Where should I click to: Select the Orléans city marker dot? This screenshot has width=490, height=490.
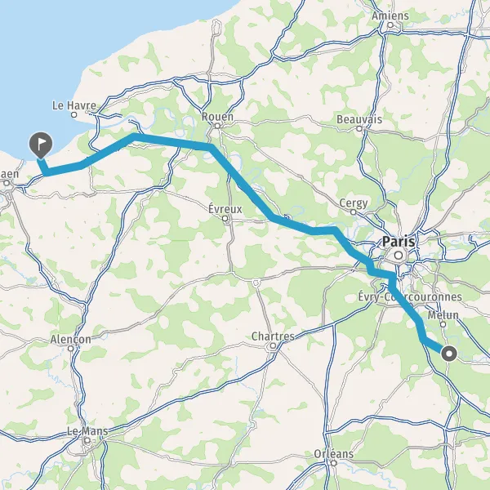pos(334,463)
